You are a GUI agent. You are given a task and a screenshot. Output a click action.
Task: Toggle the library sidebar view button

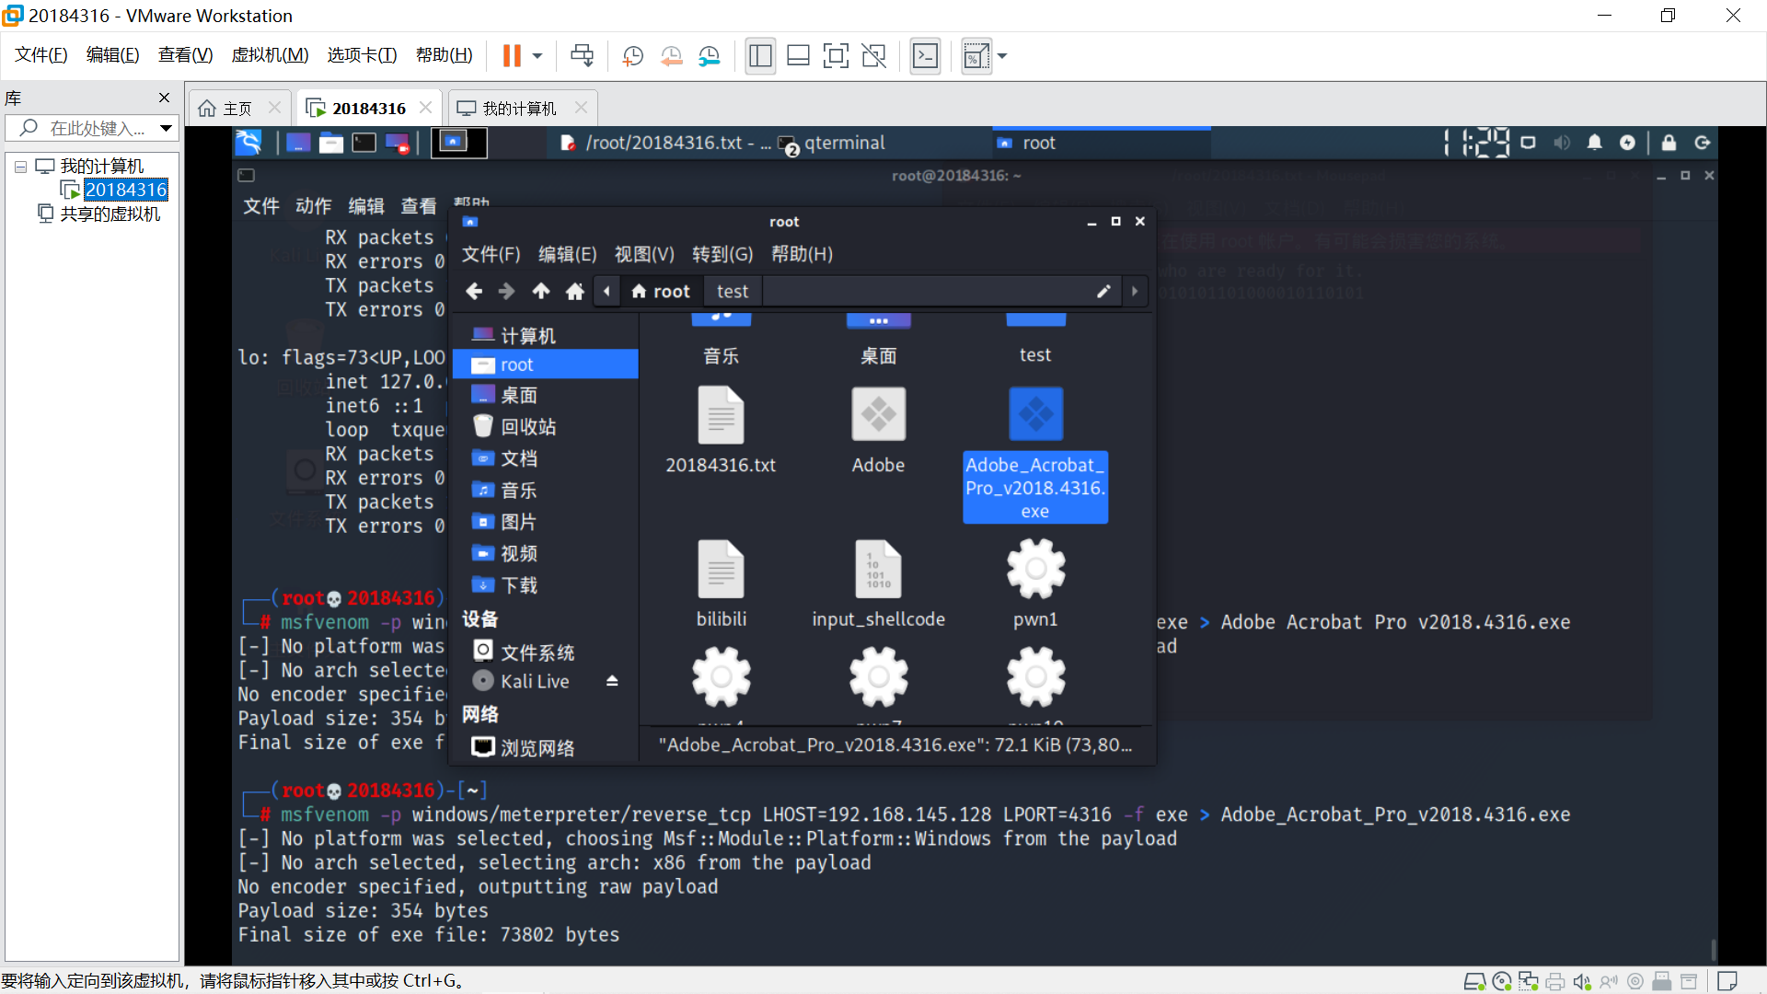click(760, 56)
